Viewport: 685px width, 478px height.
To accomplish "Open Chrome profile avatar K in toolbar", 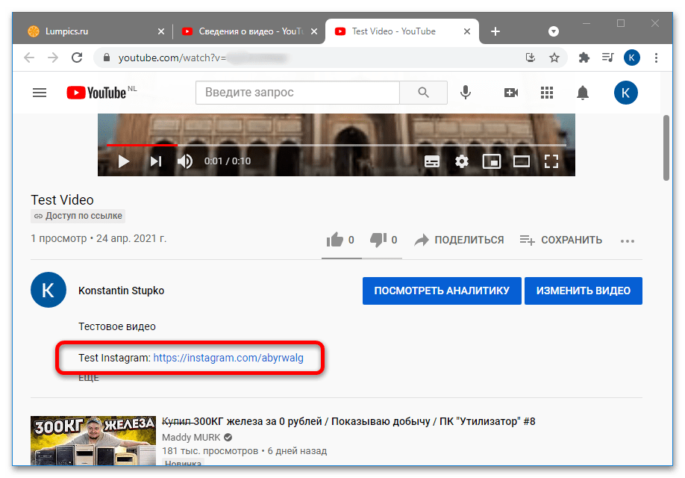I will pos(632,58).
